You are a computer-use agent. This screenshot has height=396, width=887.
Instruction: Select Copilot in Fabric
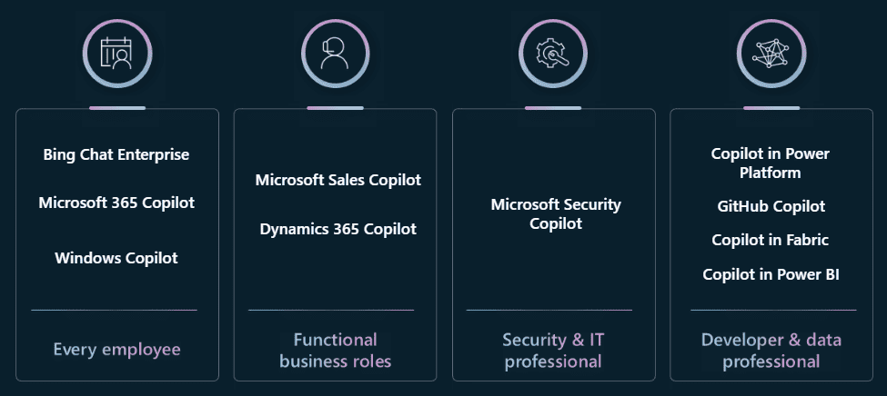(771, 240)
